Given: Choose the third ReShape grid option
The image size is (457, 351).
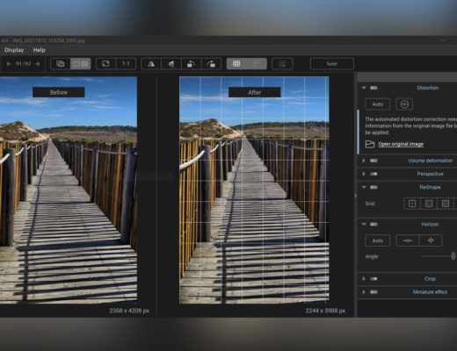Looking at the screenshot, I should click(x=446, y=204).
